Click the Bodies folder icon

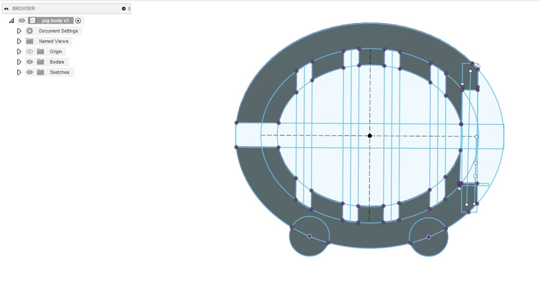(40, 62)
